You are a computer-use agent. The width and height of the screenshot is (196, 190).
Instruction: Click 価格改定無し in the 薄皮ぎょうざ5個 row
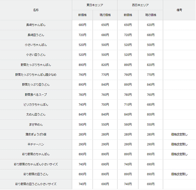pyautogui.click(x=179, y=134)
